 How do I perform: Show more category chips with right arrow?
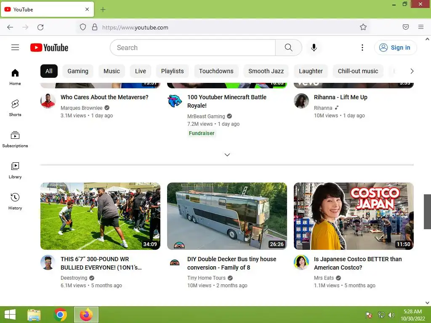click(412, 71)
